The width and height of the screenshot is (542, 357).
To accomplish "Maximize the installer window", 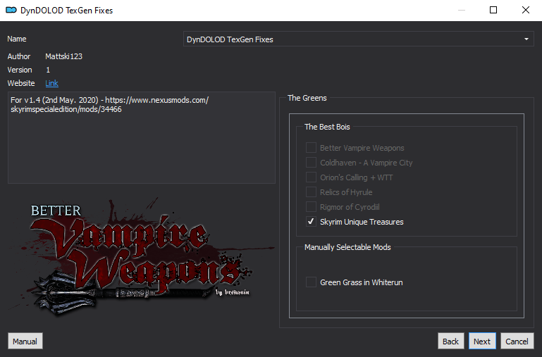I will coord(493,10).
